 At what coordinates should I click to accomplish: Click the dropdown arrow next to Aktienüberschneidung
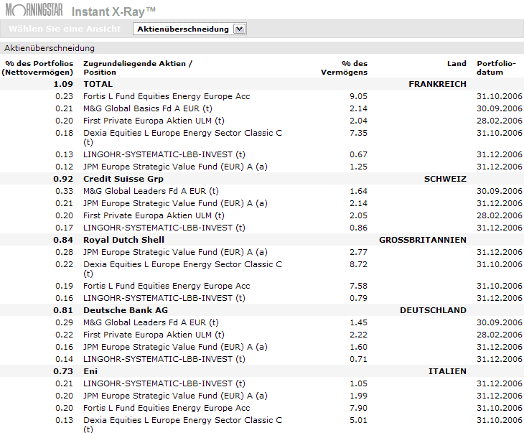tap(239, 29)
